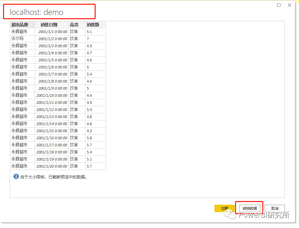Screen dimensions: 299x228
Task: Click sales value 4.7 in the 2001/1/4 row
Action: coord(96,53)
